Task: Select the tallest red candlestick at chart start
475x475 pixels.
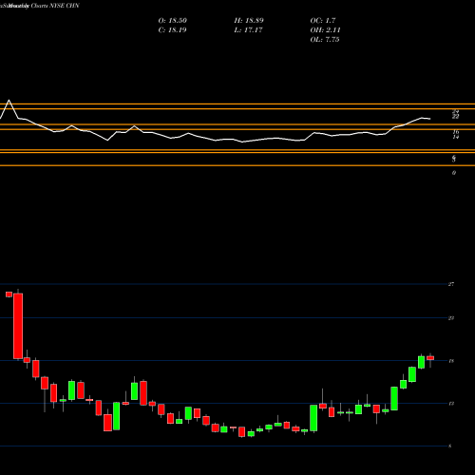Action: (18, 326)
